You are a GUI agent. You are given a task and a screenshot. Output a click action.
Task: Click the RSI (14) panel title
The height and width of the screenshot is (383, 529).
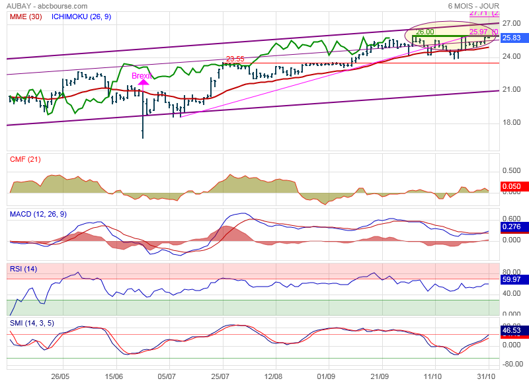click(23, 269)
